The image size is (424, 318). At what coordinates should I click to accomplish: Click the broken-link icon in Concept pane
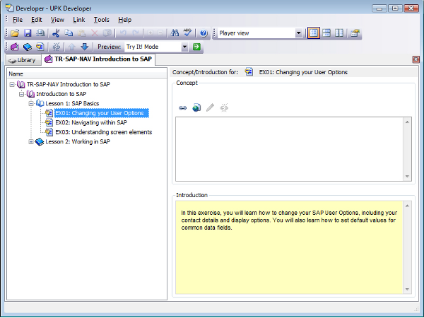224,108
